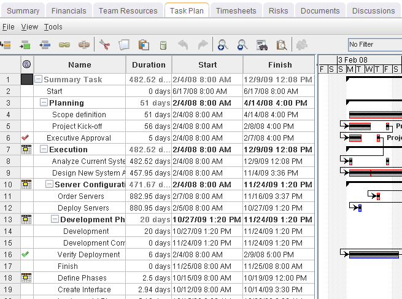Click the calendar indicator icon on row 13
This screenshot has width=402, height=299.
26,220
